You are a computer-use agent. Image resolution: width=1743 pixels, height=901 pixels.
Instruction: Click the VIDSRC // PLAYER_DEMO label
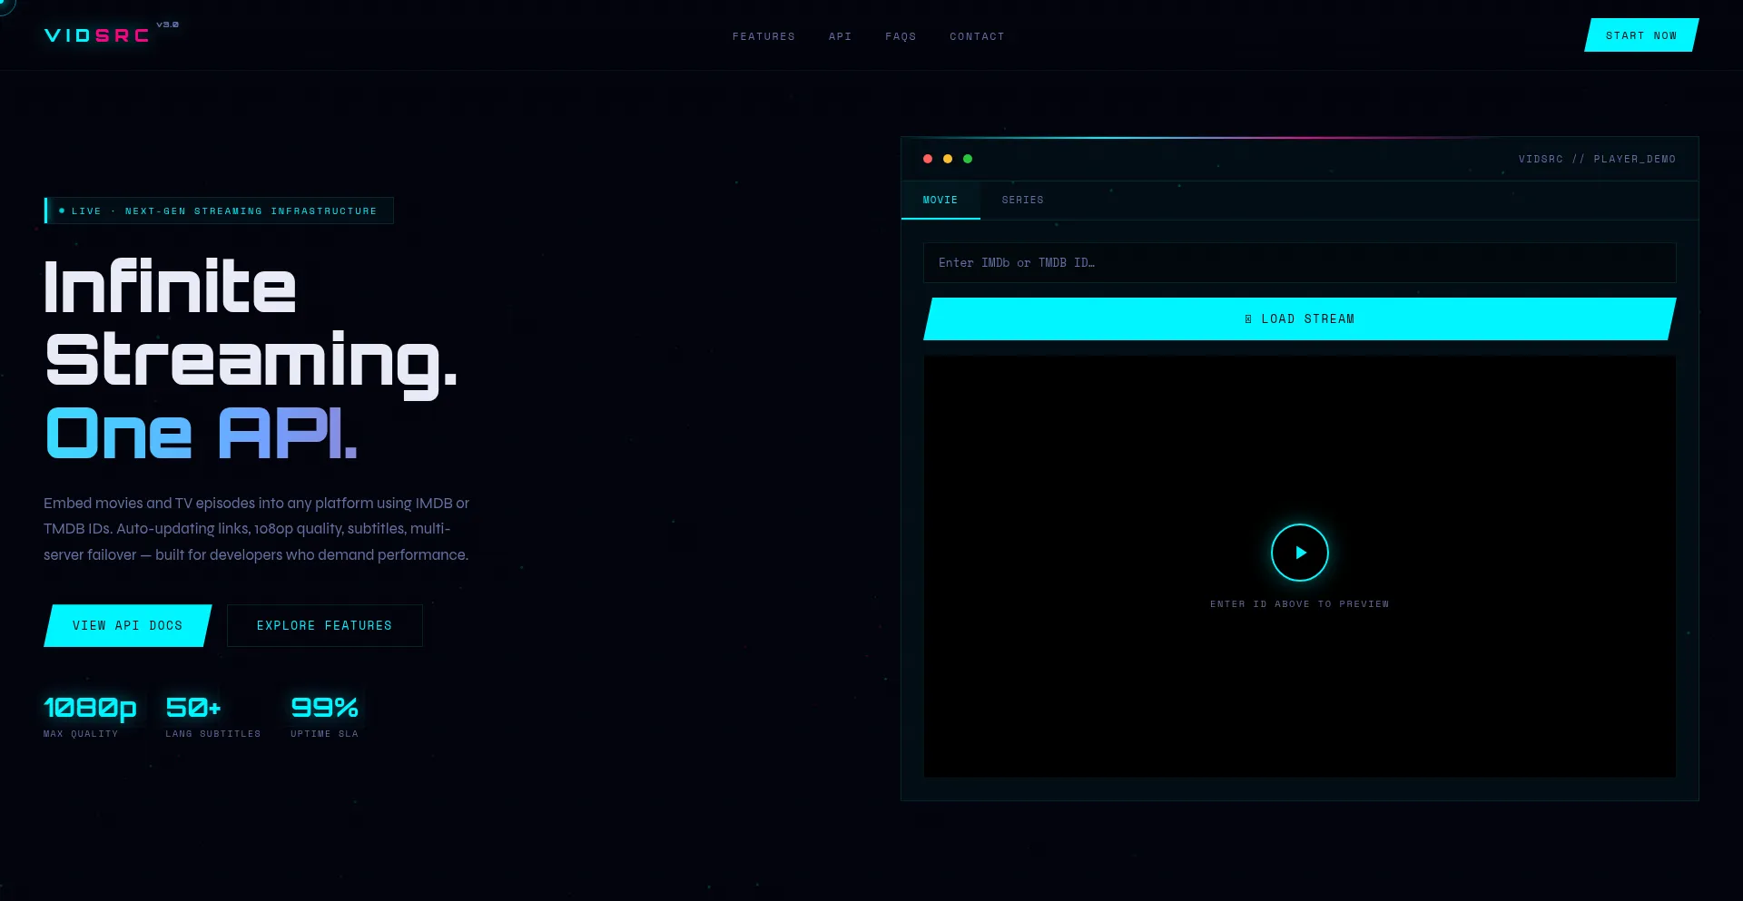tap(1597, 159)
